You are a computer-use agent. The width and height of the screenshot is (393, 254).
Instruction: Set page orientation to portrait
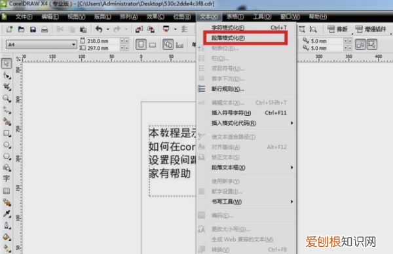point(141,45)
